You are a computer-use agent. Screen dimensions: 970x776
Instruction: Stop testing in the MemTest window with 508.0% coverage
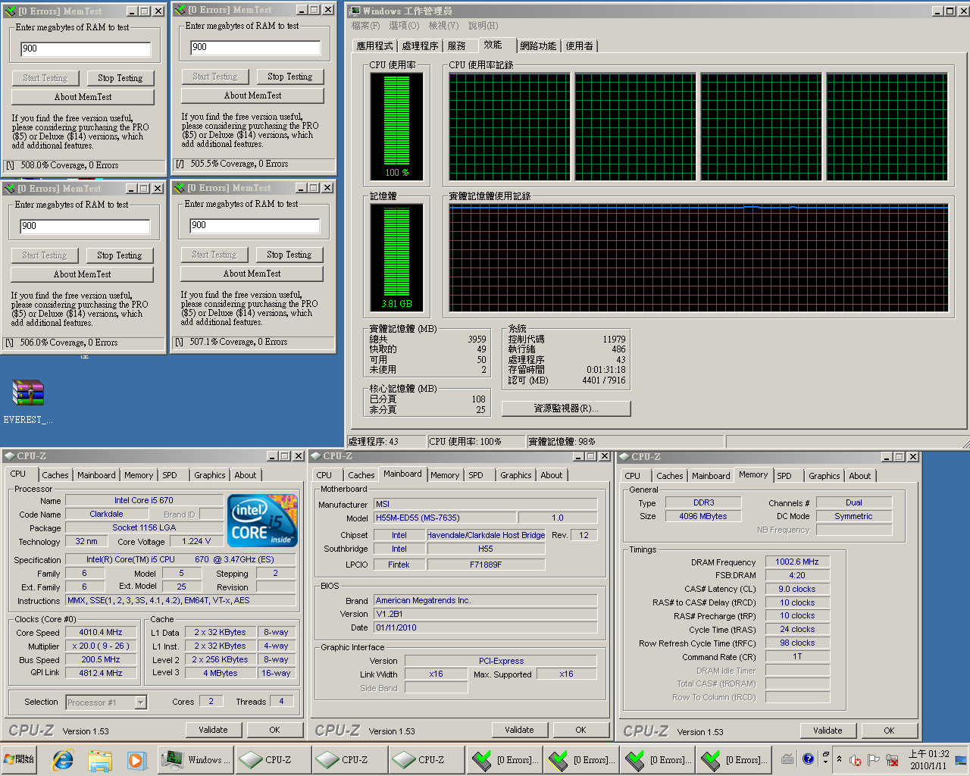(120, 78)
